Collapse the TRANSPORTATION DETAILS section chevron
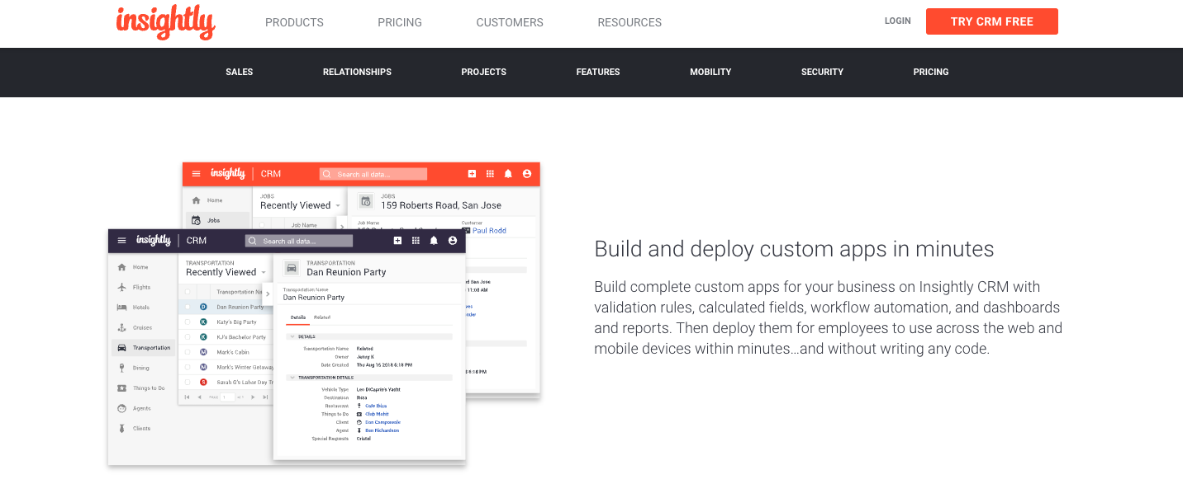Screen dimensions: 1183x498 (x=291, y=377)
